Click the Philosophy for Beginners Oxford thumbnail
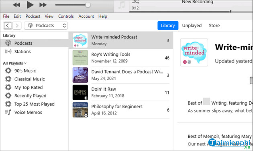253x151 pixels. (80, 110)
